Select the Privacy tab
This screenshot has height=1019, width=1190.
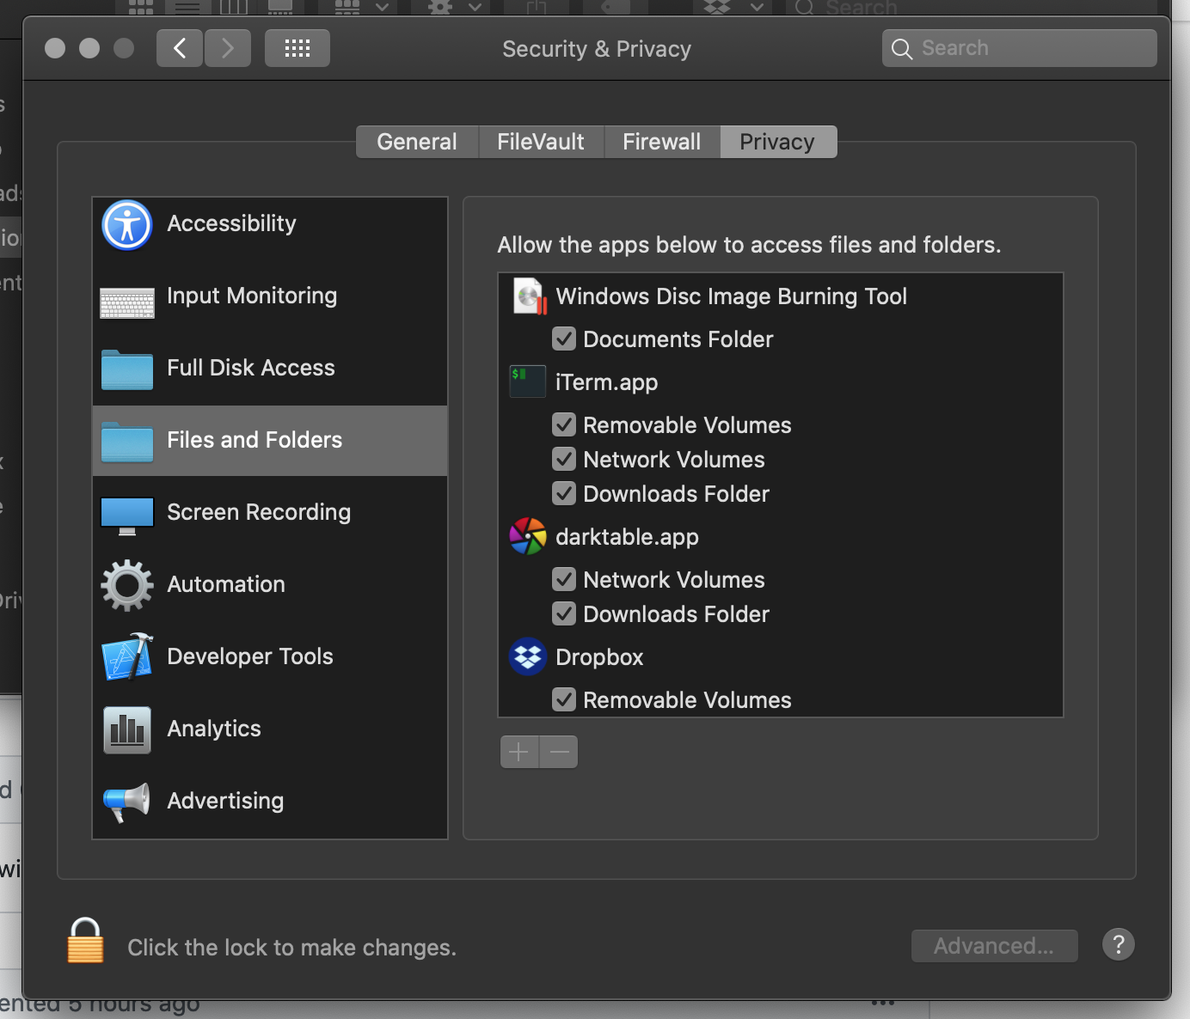coord(777,142)
